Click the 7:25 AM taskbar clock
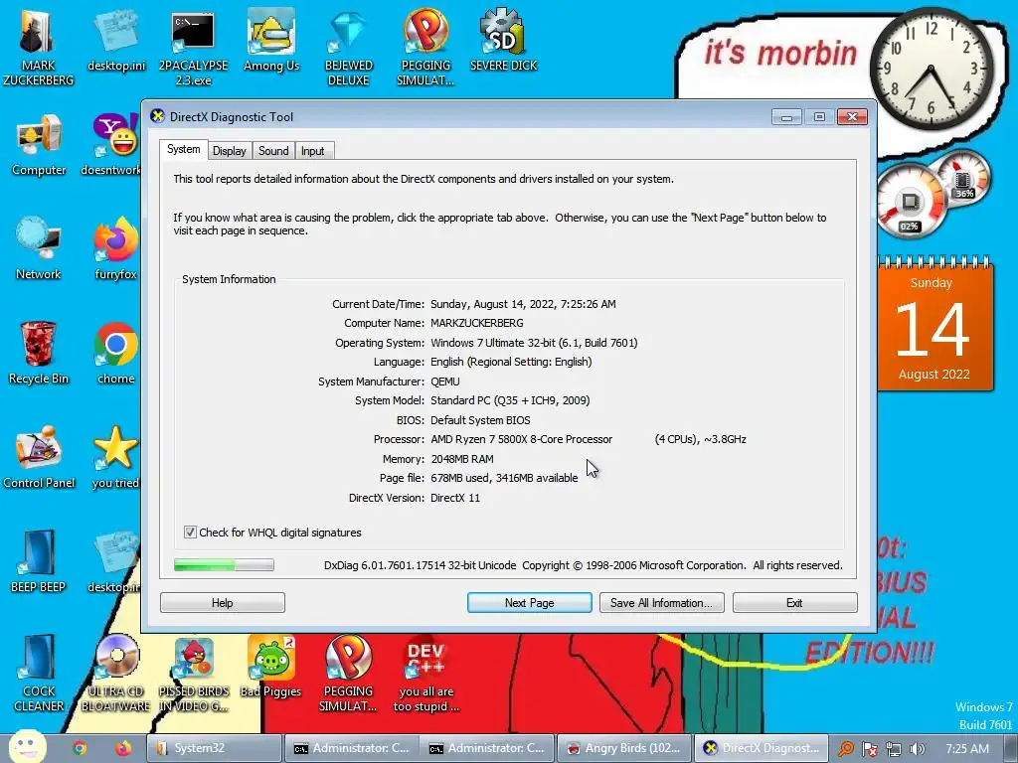Viewport: 1018px width, 763px height. pos(967,749)
